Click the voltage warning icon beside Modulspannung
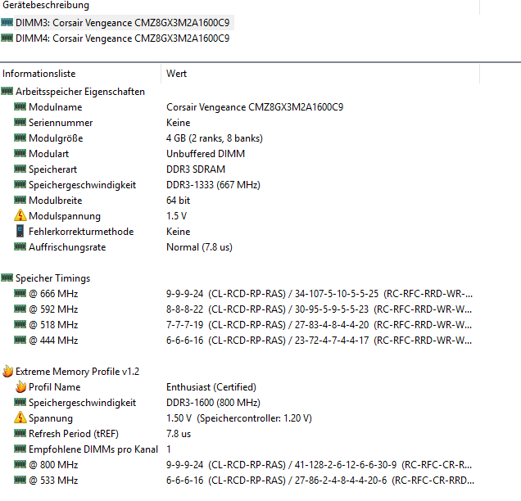 click(x=20, y=215)
